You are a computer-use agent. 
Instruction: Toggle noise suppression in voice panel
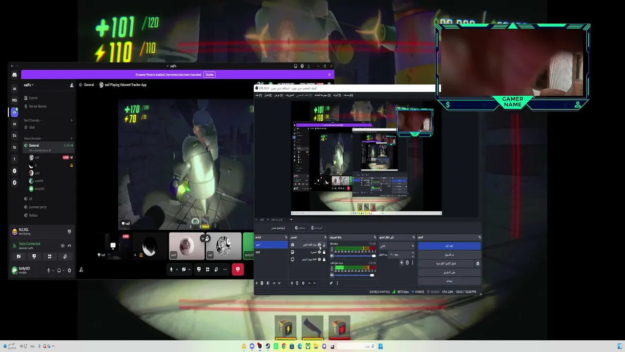pos(62,245)
